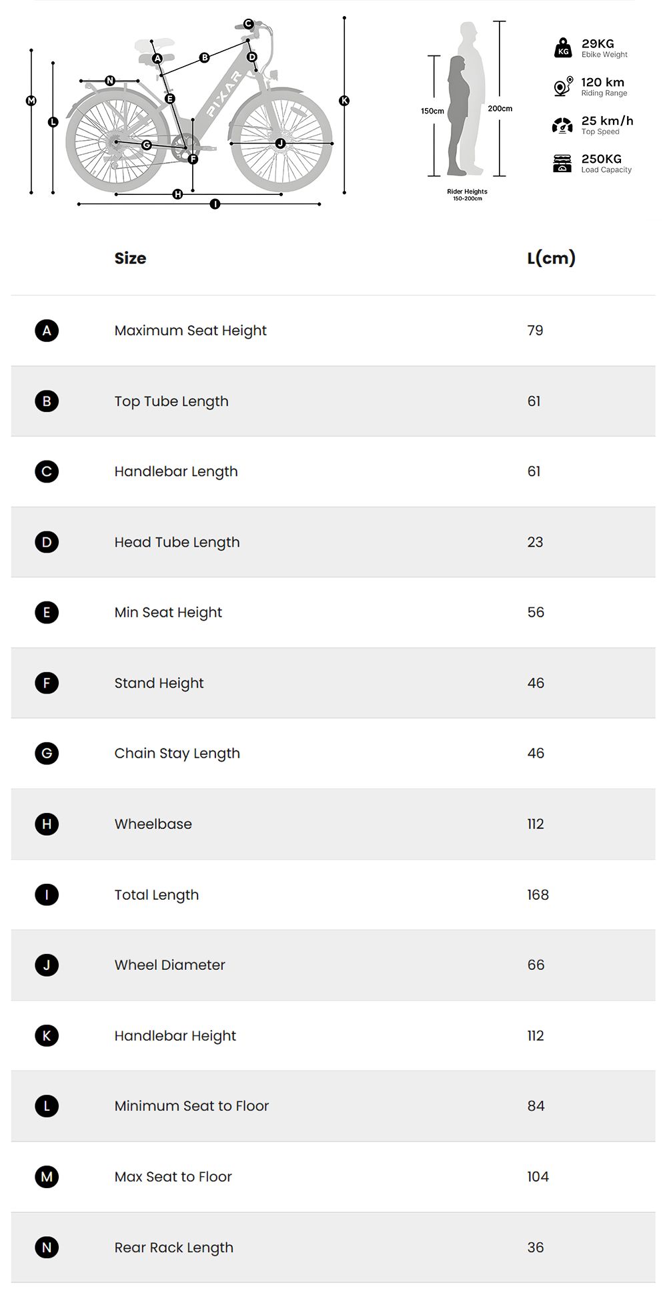Click the rider heights silhouette image
Viewport: 667px width, 1305px height.
tap(466, 100)
